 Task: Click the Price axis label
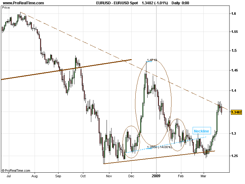(x=6, y=7)
